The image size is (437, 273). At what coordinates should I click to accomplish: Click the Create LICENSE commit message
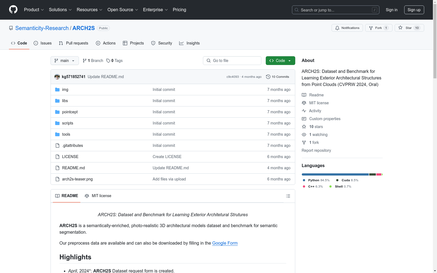tap(167, 157)
